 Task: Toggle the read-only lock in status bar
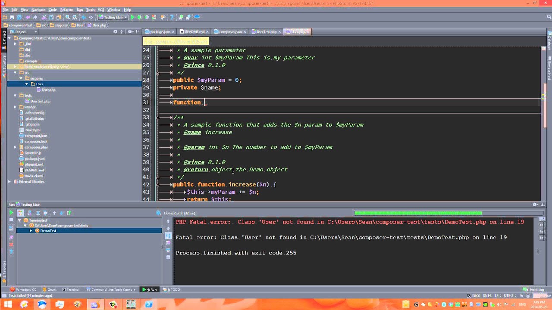521,296
